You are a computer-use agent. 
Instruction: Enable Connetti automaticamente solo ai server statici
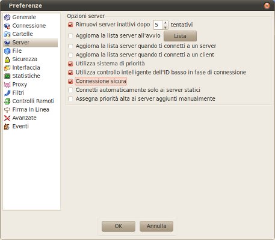[x=70, y=90]
